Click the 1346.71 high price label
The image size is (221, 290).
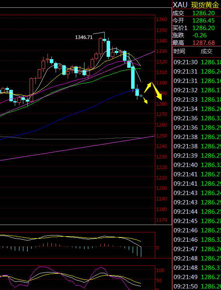click(x=84, y=37)
